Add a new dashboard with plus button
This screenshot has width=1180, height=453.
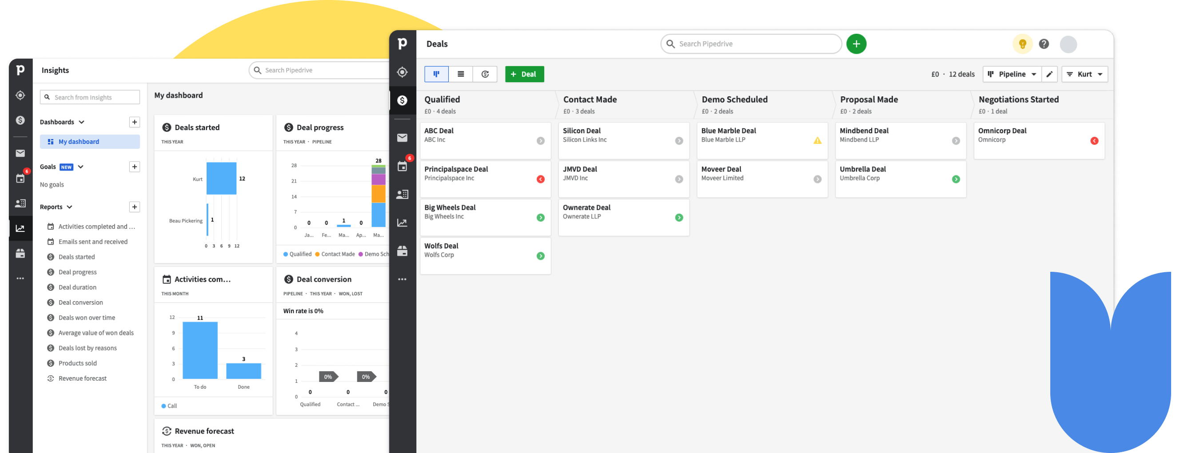(134, 122)
